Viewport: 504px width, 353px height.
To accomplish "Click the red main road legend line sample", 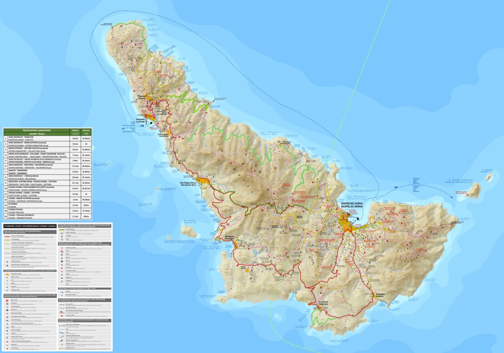I will point(7,237).
